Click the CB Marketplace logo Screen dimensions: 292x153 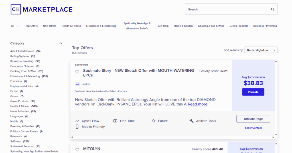pyautogui.click(x=42, y=9)
